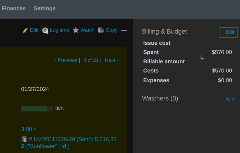Go to the Next issue

112,60
